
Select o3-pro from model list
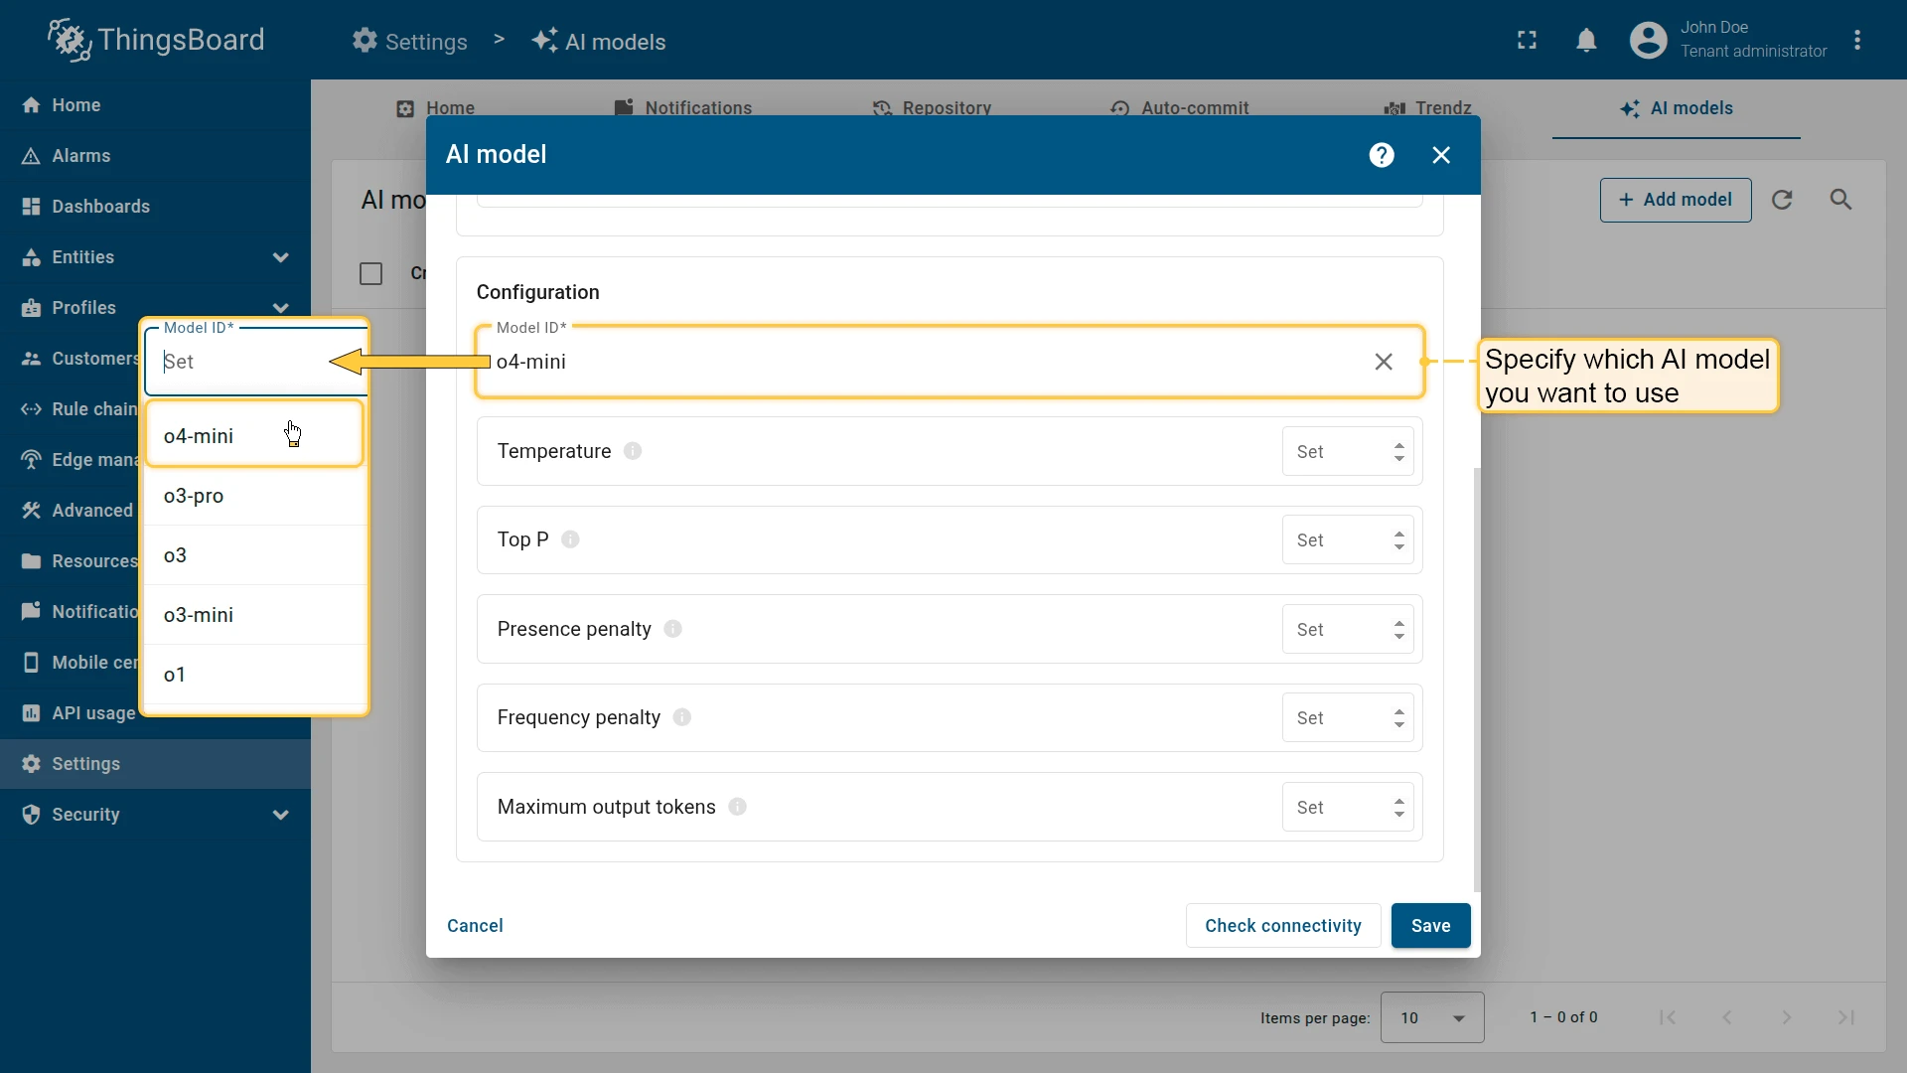coord(255,495)
